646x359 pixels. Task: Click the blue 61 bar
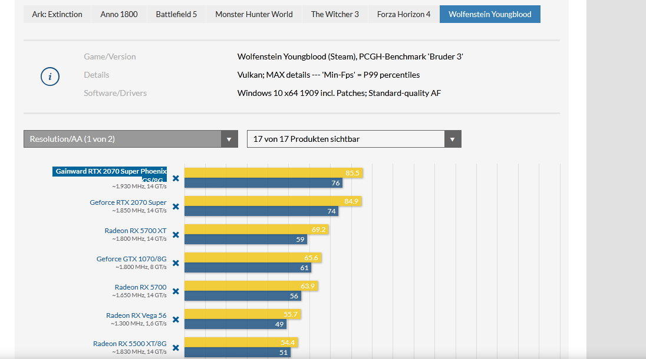[x=248, y=268]
